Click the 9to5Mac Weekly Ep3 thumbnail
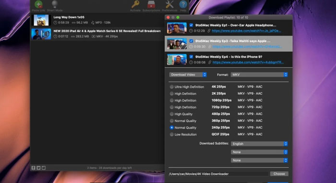The image size is (336, 183). (x=177, y=44)
